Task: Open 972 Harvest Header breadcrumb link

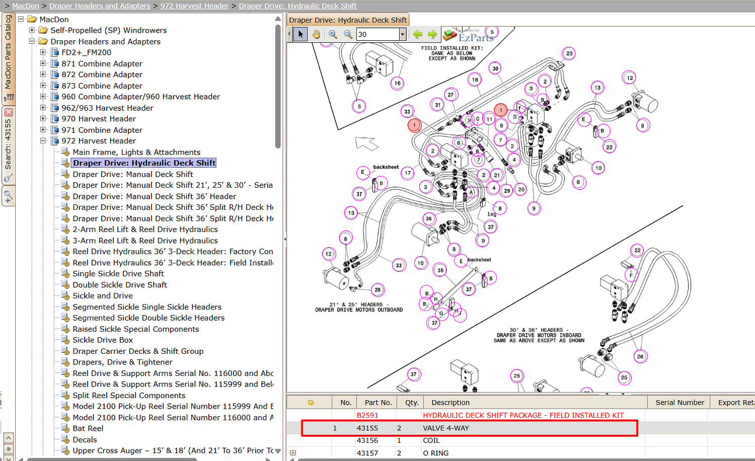Action: [x=194, y=6]
